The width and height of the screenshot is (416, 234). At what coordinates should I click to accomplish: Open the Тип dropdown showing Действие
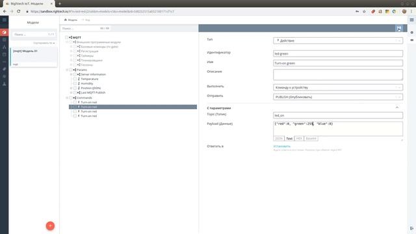[x=338, y=40]
